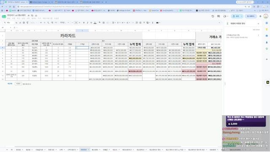Click the italic formatting icon
This screenshot has width=270, height=152.
(87, 23)
